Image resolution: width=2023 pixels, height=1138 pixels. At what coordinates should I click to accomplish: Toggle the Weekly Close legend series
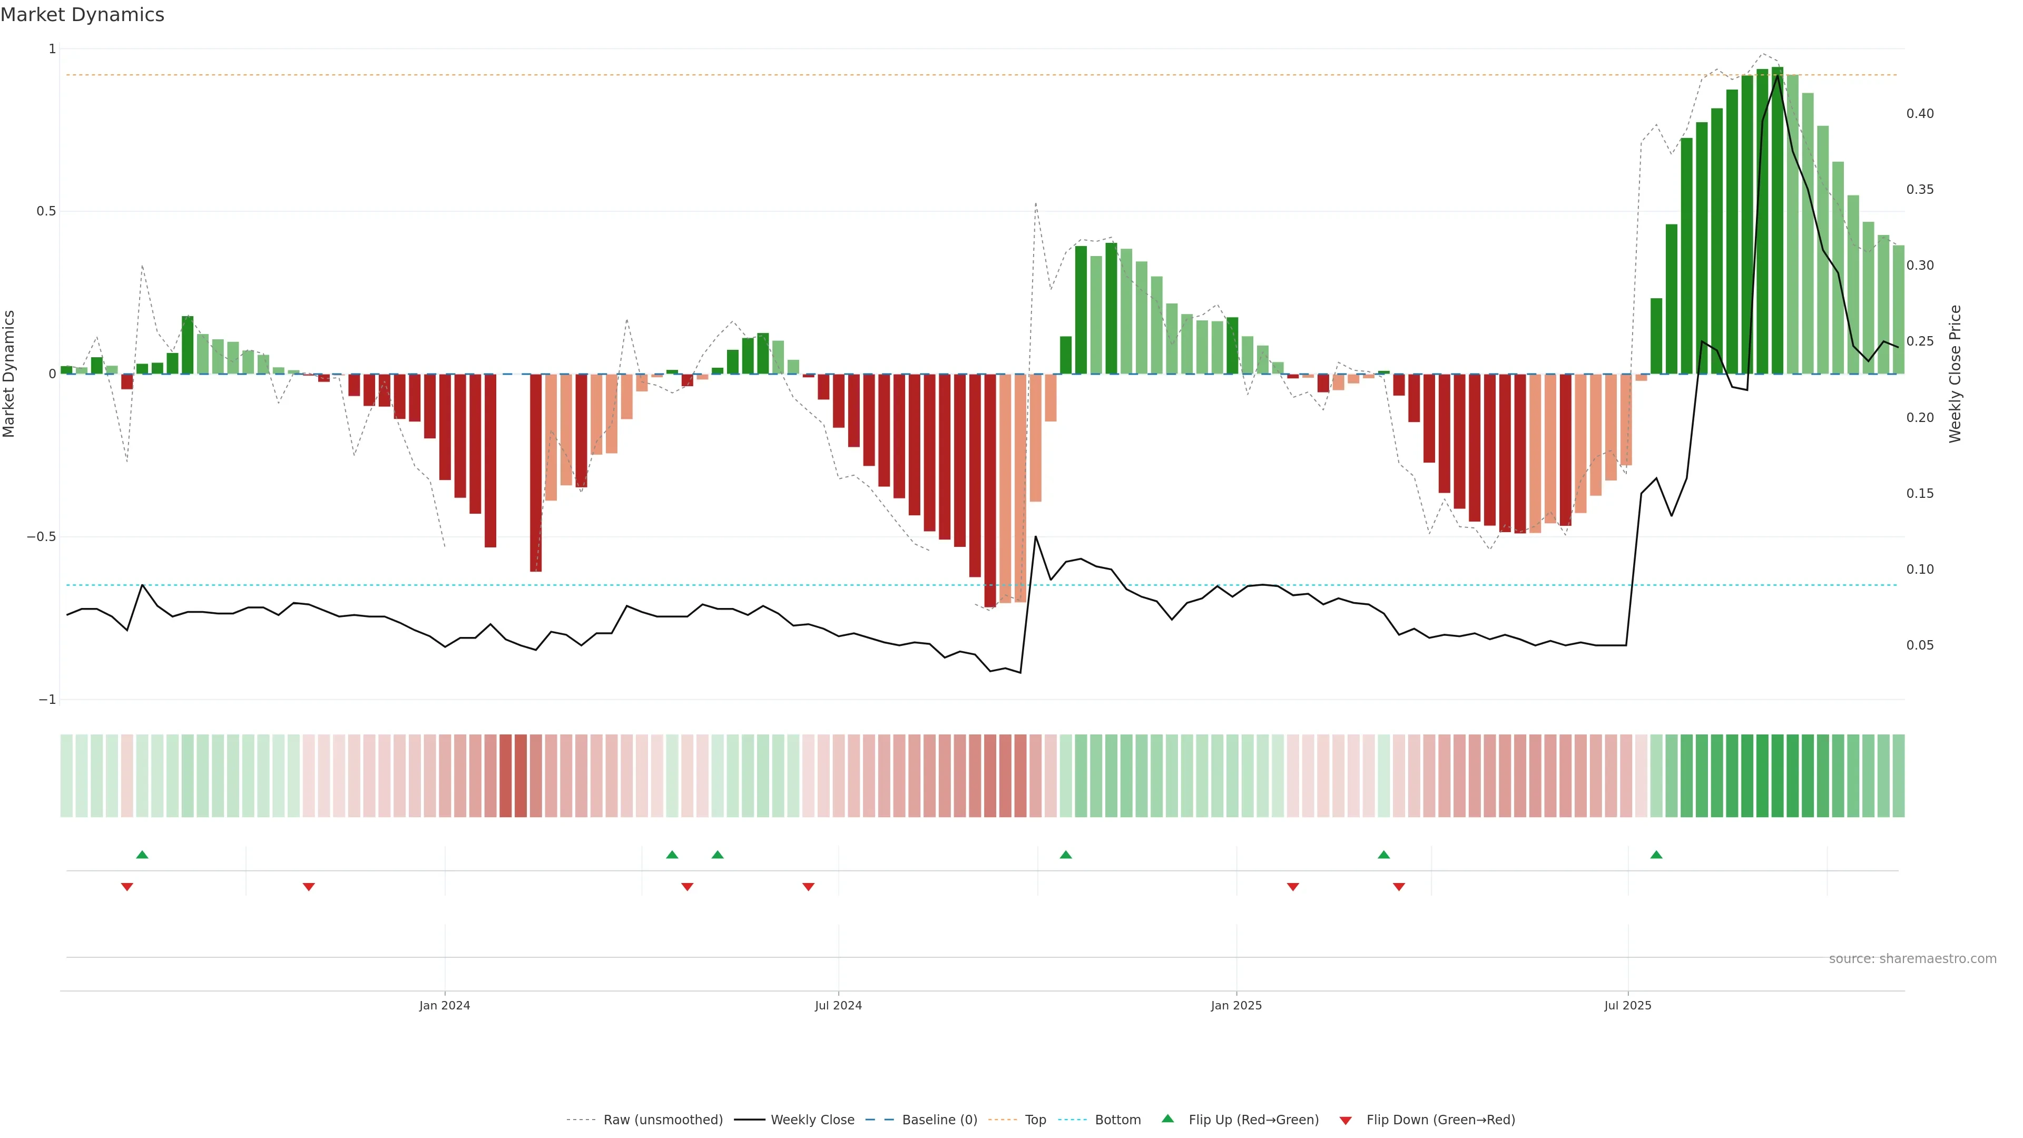coord(812,1120)
